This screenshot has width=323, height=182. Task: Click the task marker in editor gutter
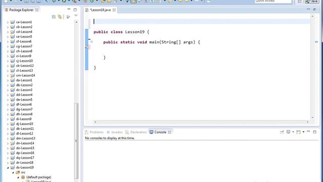tap(86, 47)
